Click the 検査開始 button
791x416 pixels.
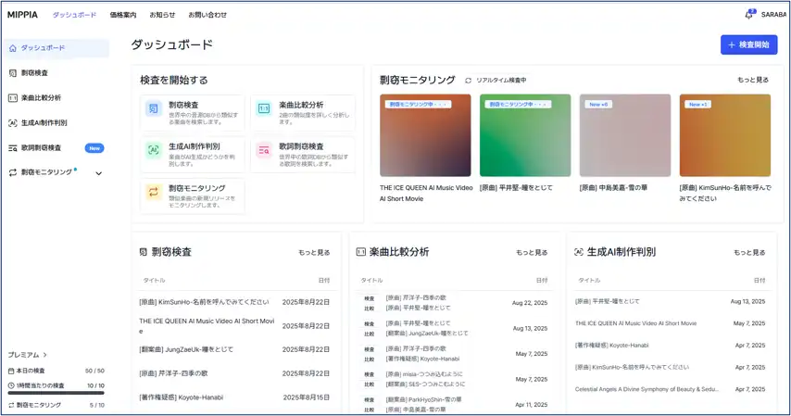click(748, 44)
